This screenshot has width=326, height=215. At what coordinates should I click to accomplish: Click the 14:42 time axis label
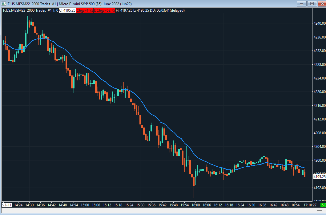(x=51, y=205)
